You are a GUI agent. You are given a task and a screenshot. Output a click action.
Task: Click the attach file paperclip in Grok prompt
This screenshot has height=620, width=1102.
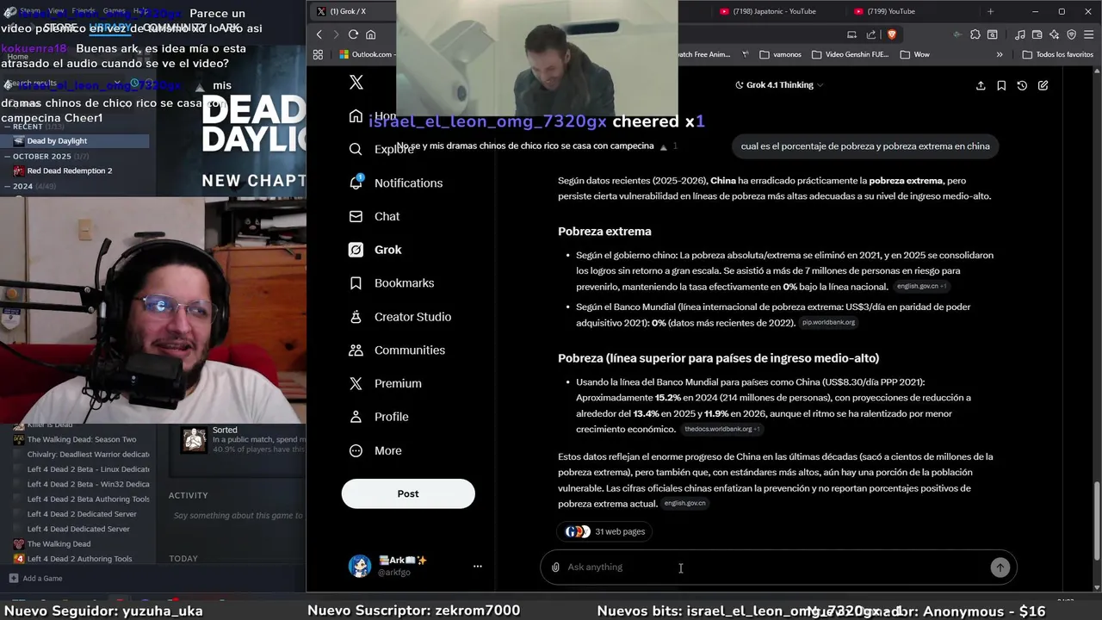click(x=555, y=567)
